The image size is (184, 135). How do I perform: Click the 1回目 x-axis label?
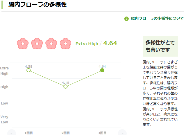click(29, 133)
